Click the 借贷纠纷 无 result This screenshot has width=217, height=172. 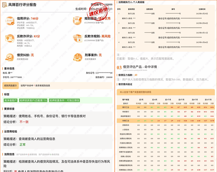coord(32,55)
